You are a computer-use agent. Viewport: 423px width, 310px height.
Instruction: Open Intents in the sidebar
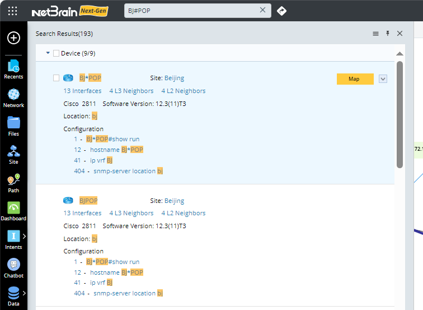pyautogui.click(x=13, y=240)
